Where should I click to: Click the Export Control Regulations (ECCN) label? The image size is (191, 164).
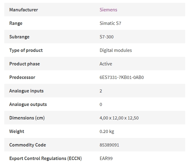coord(46,158)
